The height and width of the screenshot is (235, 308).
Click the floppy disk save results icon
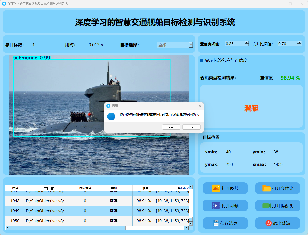216,223
